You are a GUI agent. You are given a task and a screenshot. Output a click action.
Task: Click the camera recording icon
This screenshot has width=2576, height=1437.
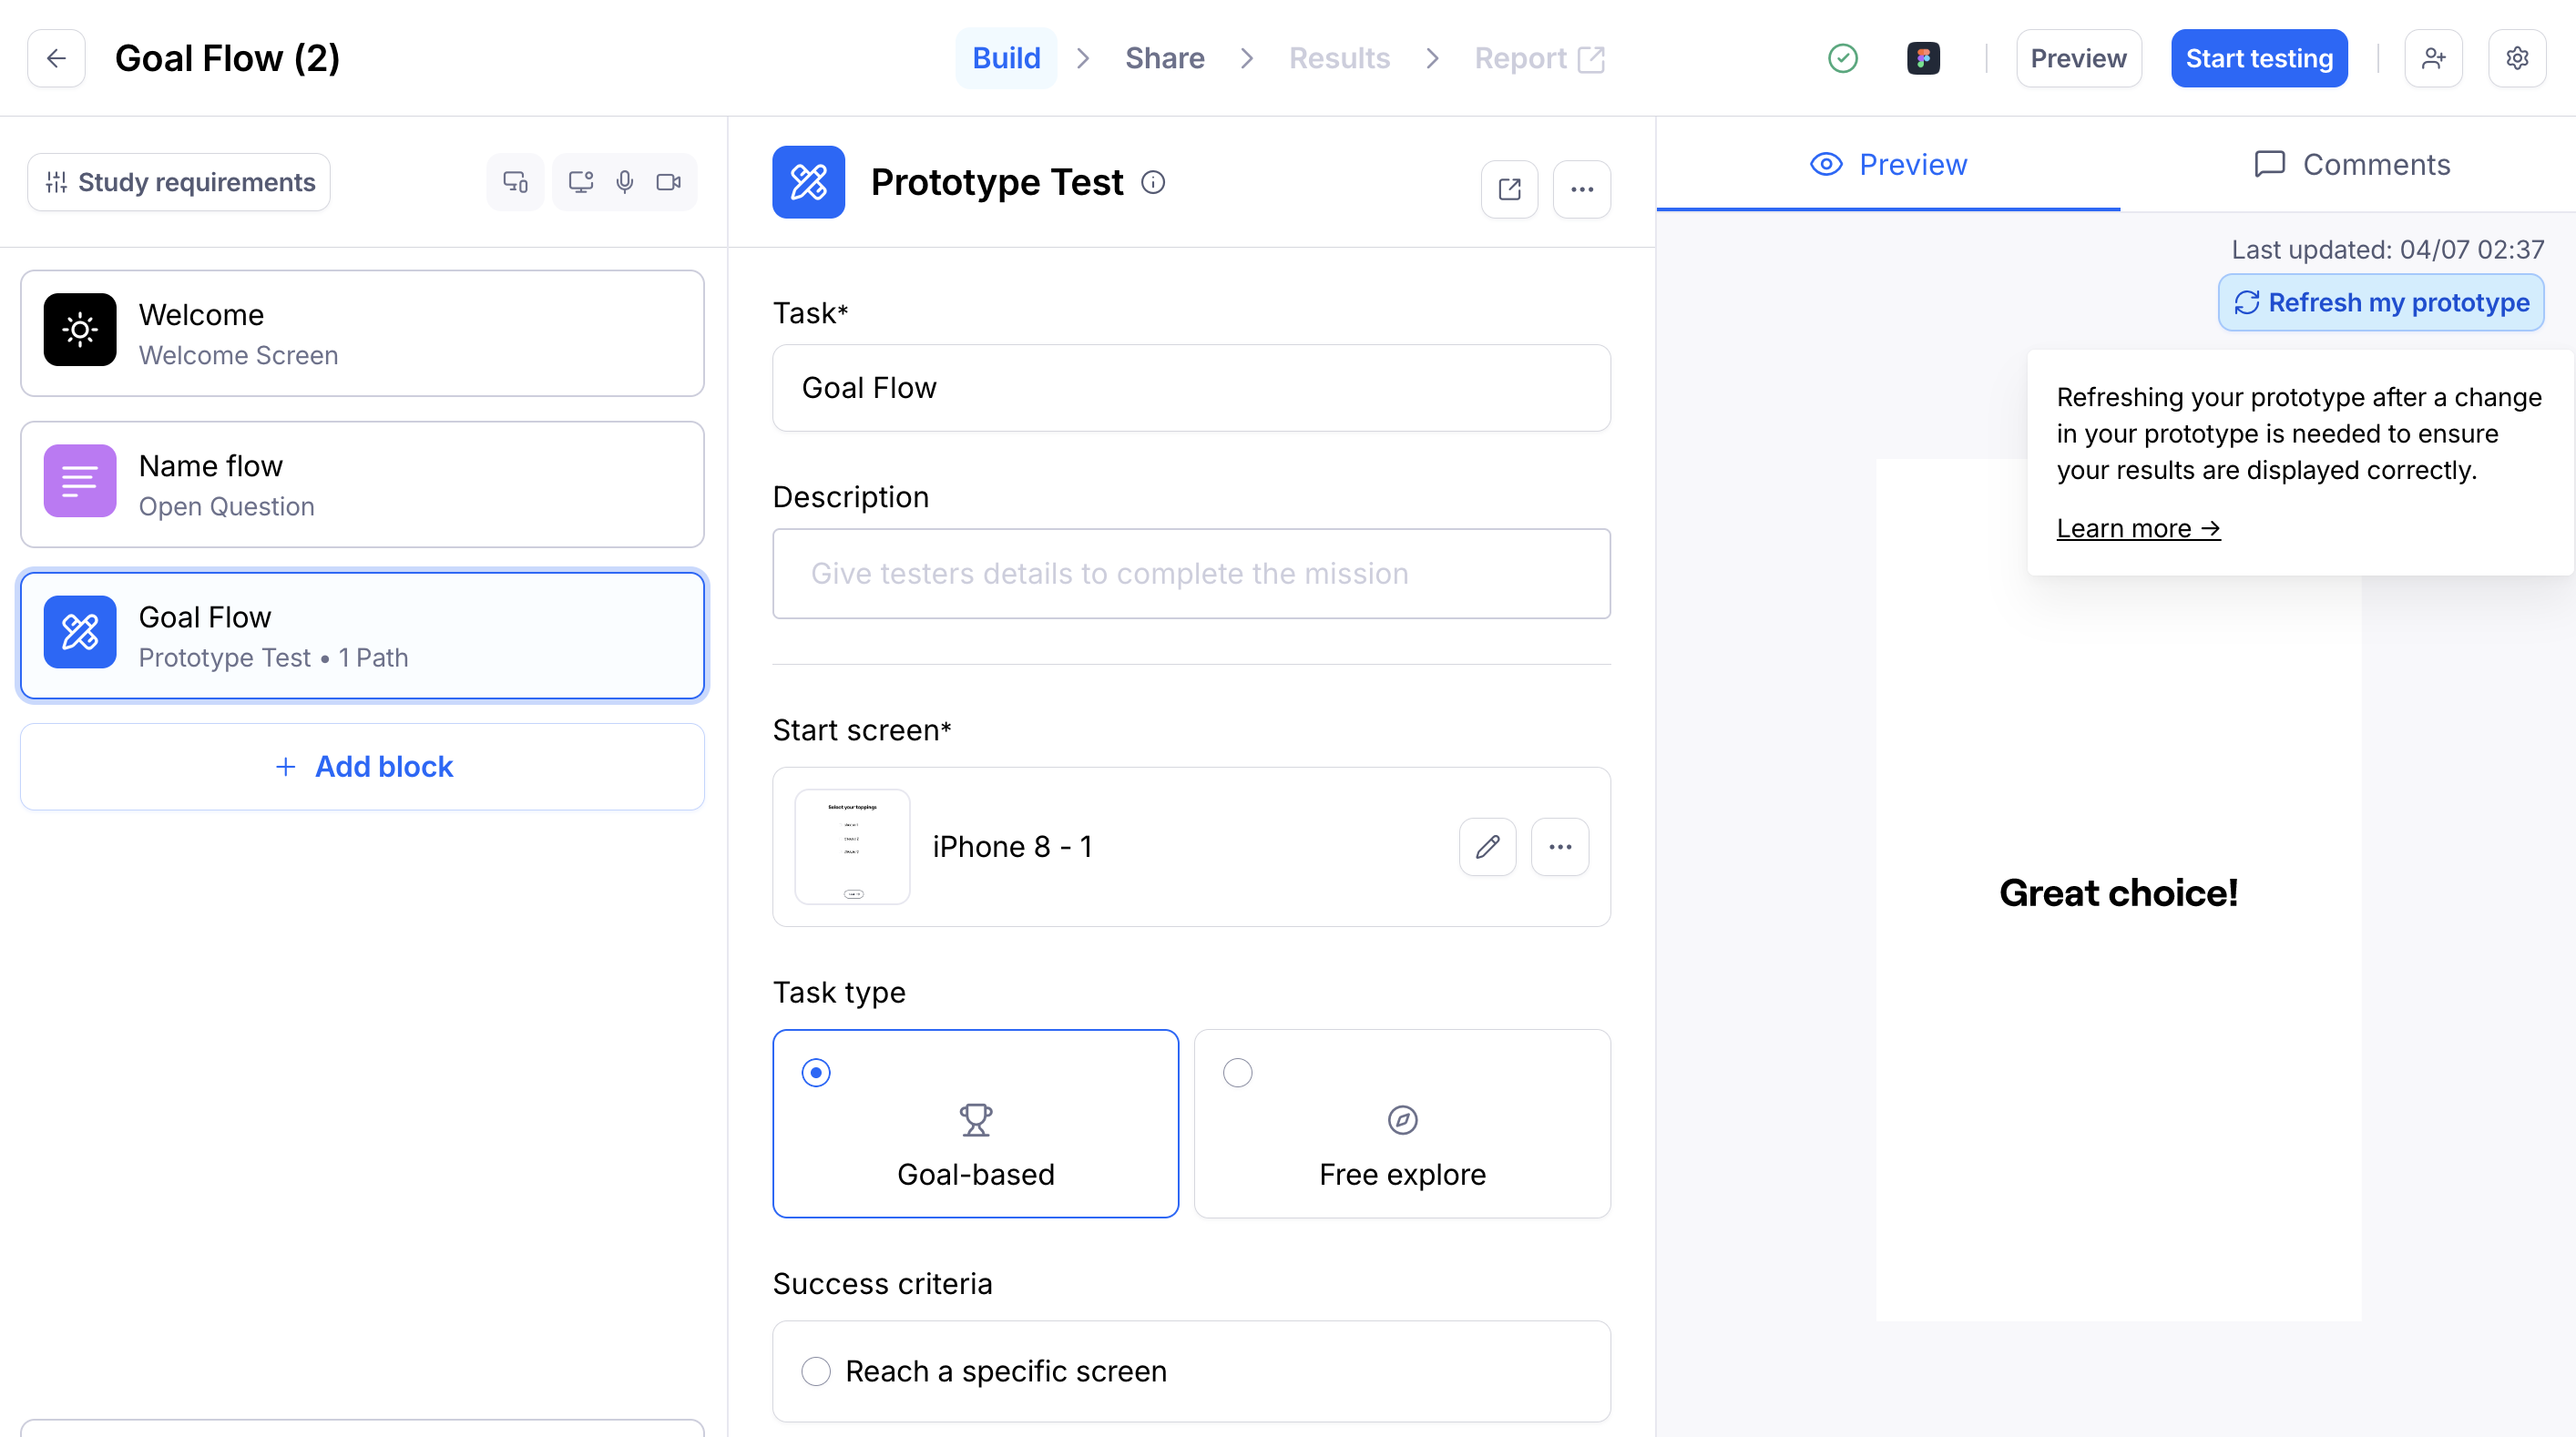click(x=668, y=182)
